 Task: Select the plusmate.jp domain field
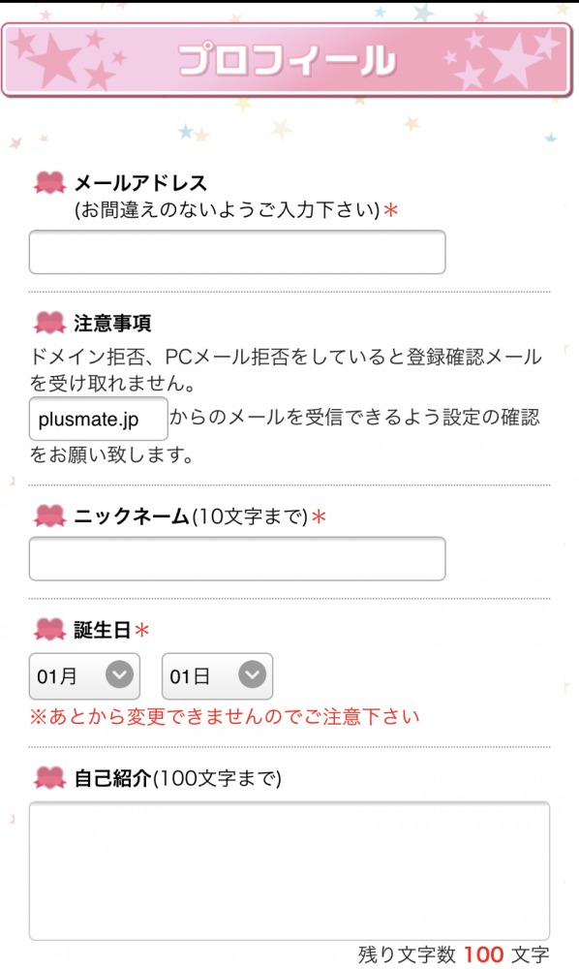[x=98, y=419]
